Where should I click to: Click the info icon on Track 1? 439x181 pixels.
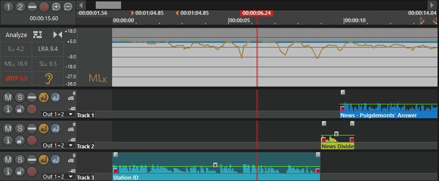pyautogui.click(x=8, y=109)
